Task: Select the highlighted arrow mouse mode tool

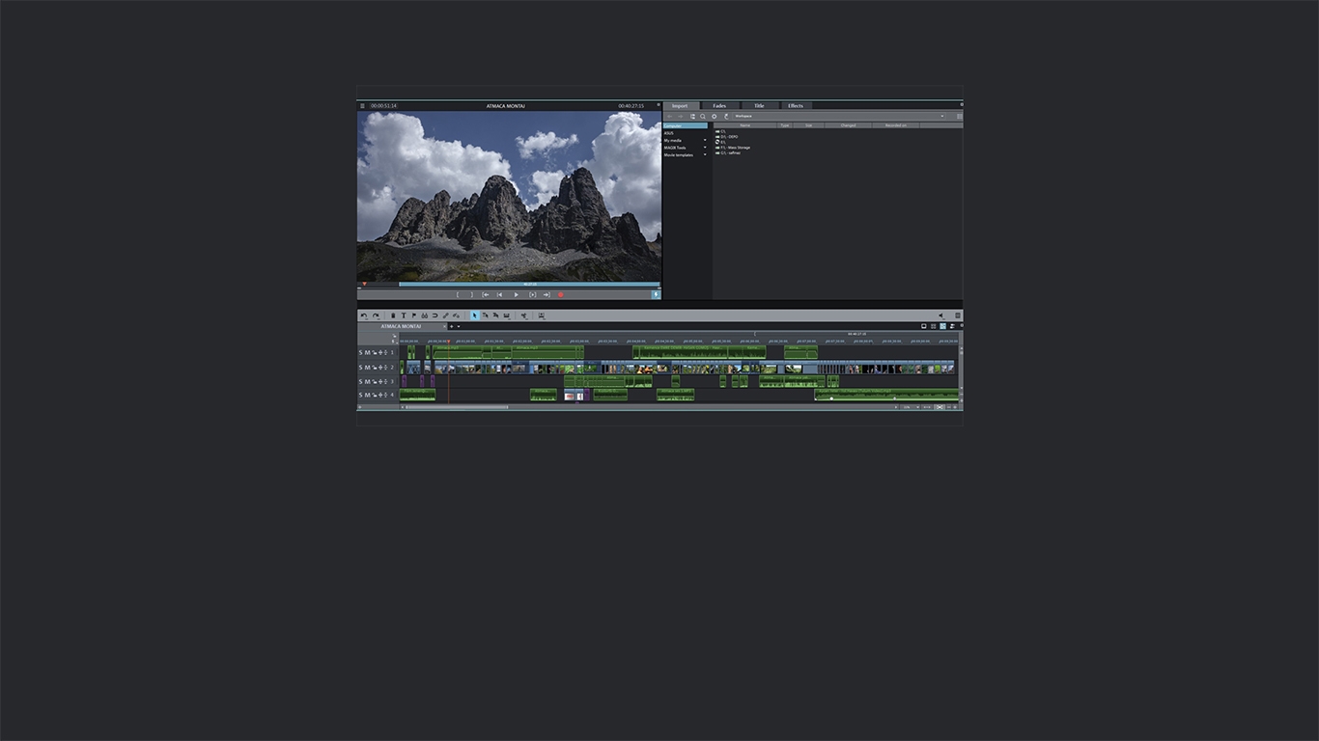Action: click(x=475, y=316)
